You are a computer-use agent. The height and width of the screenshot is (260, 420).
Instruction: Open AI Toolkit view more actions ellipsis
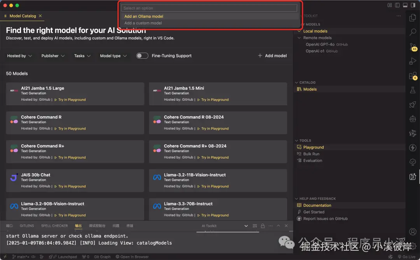(399, 16)
